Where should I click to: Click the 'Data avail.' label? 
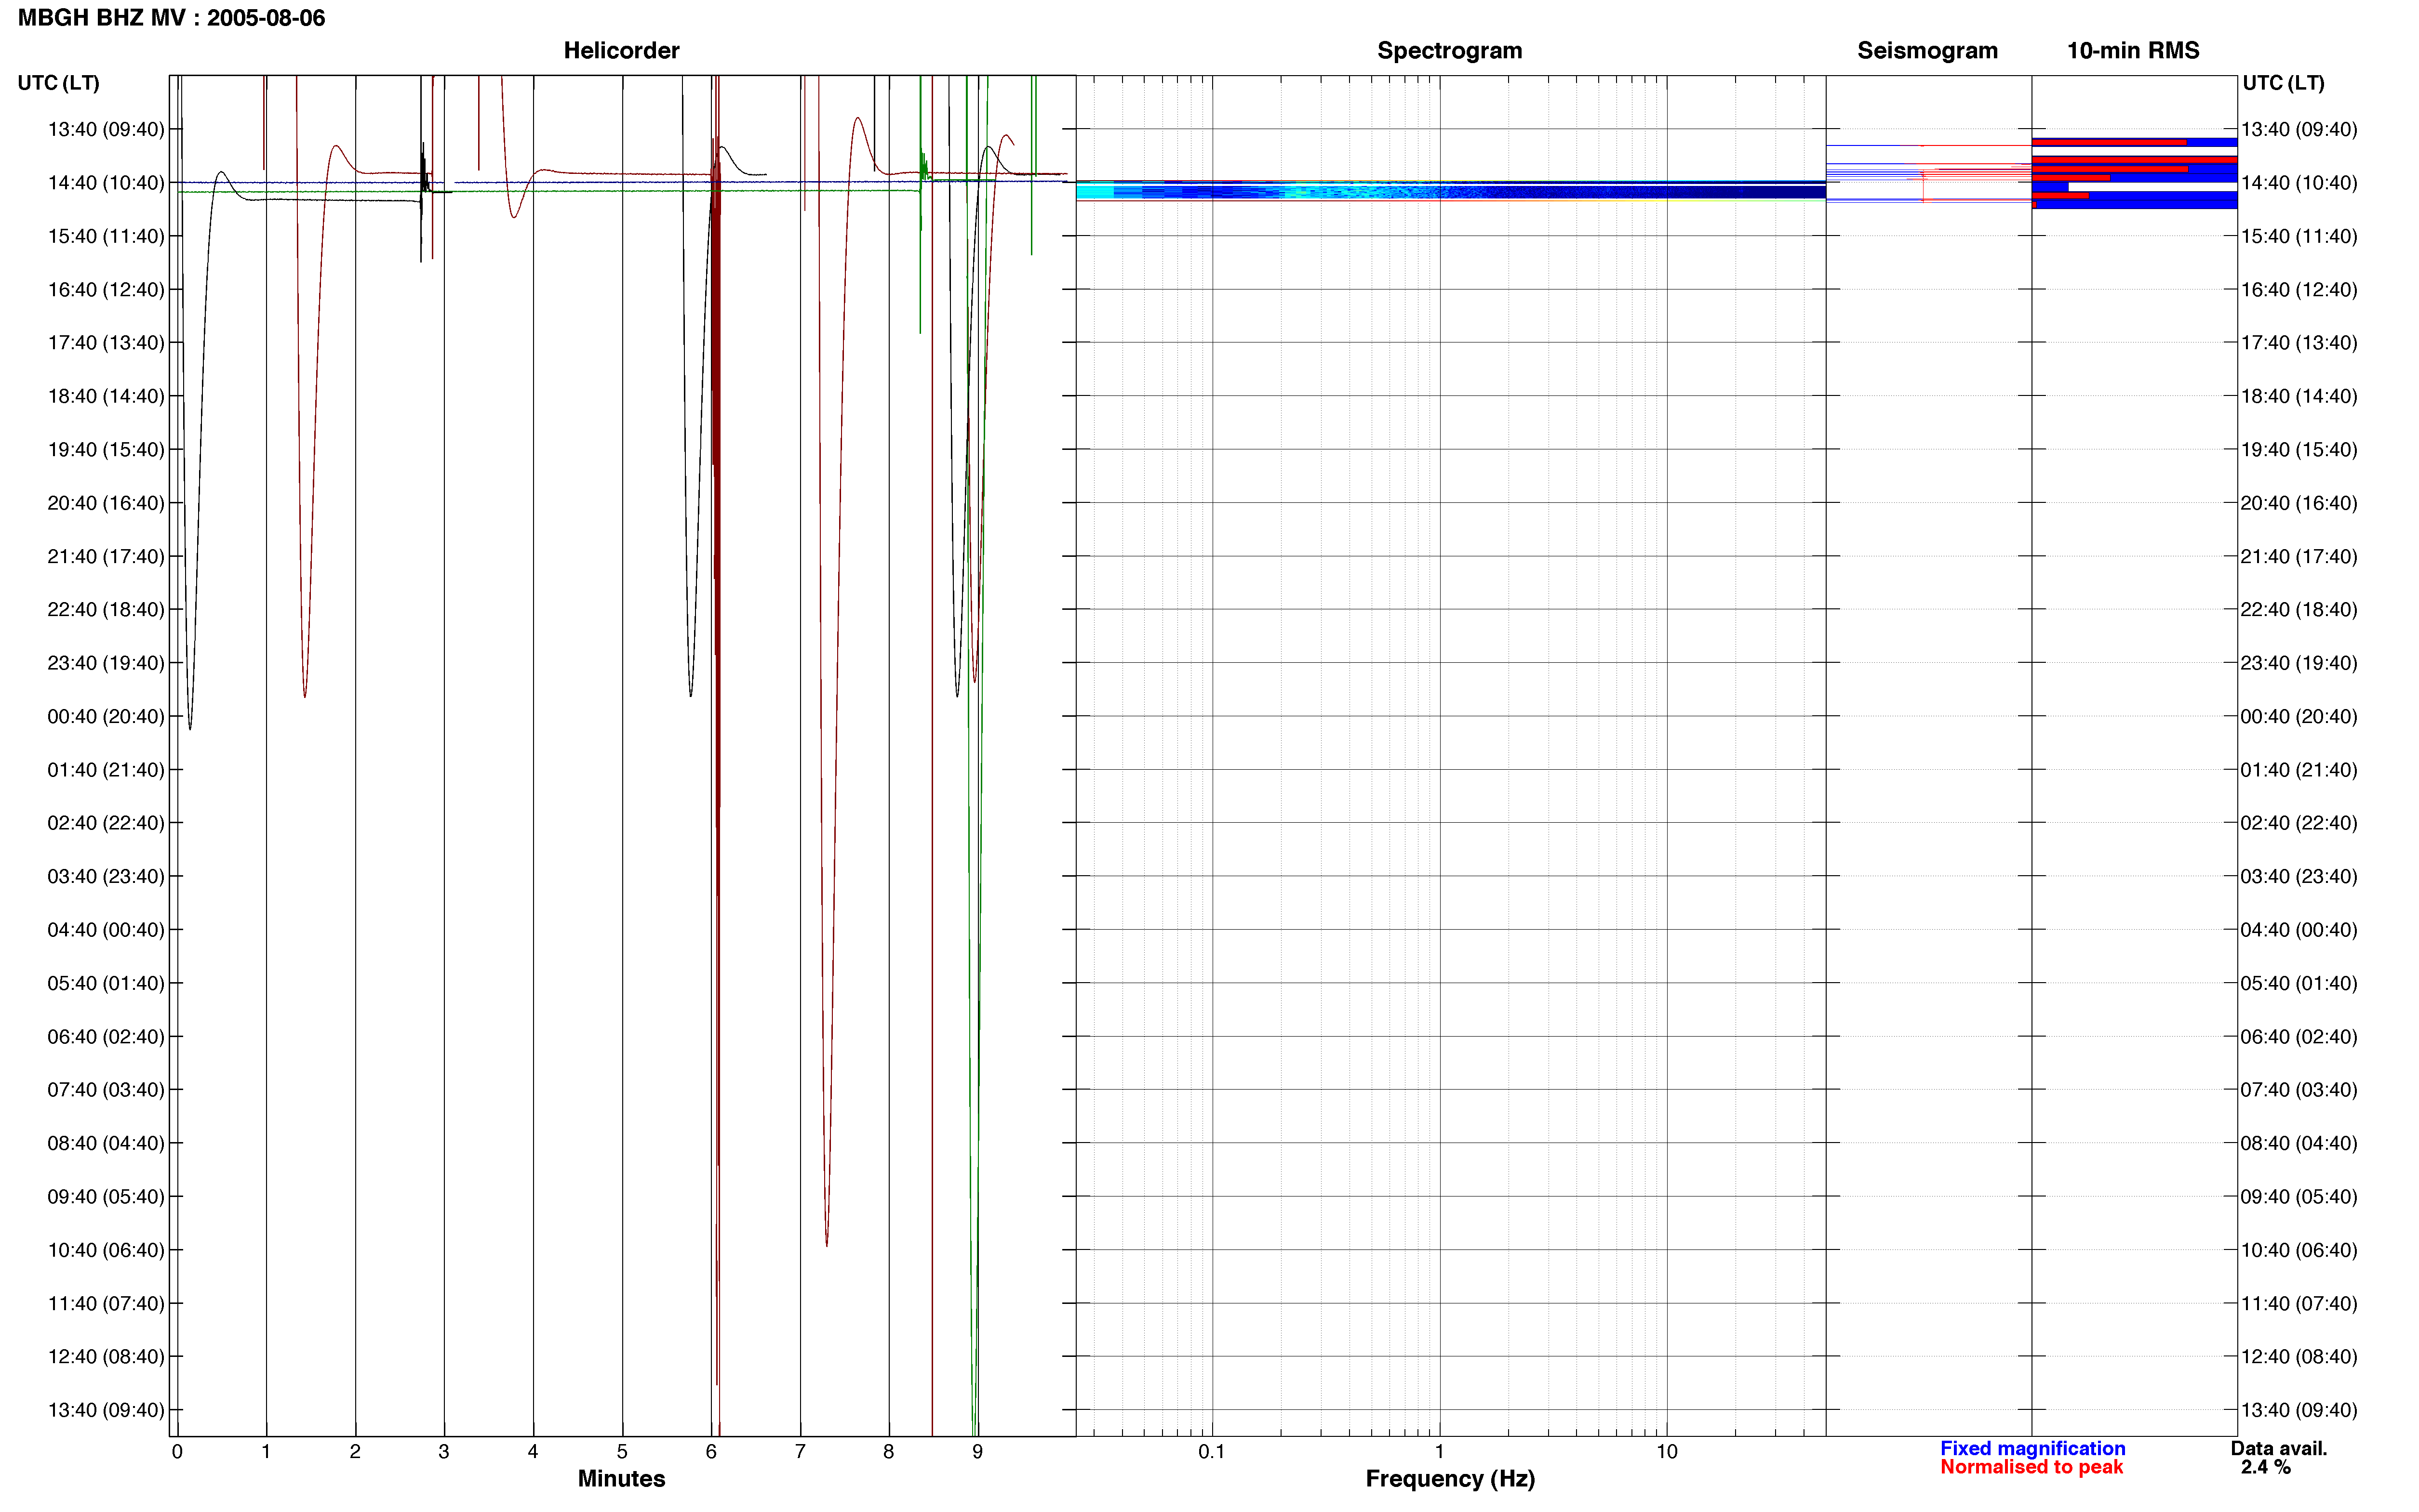click(x=2279, y=1449)
